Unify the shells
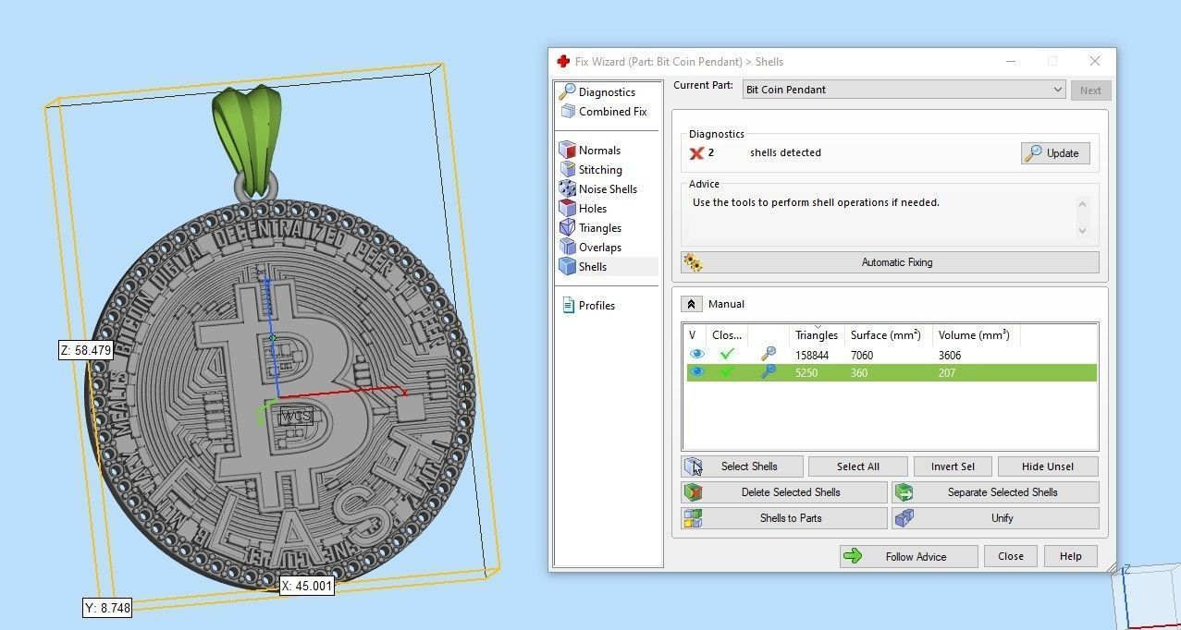 click(995, 518)
